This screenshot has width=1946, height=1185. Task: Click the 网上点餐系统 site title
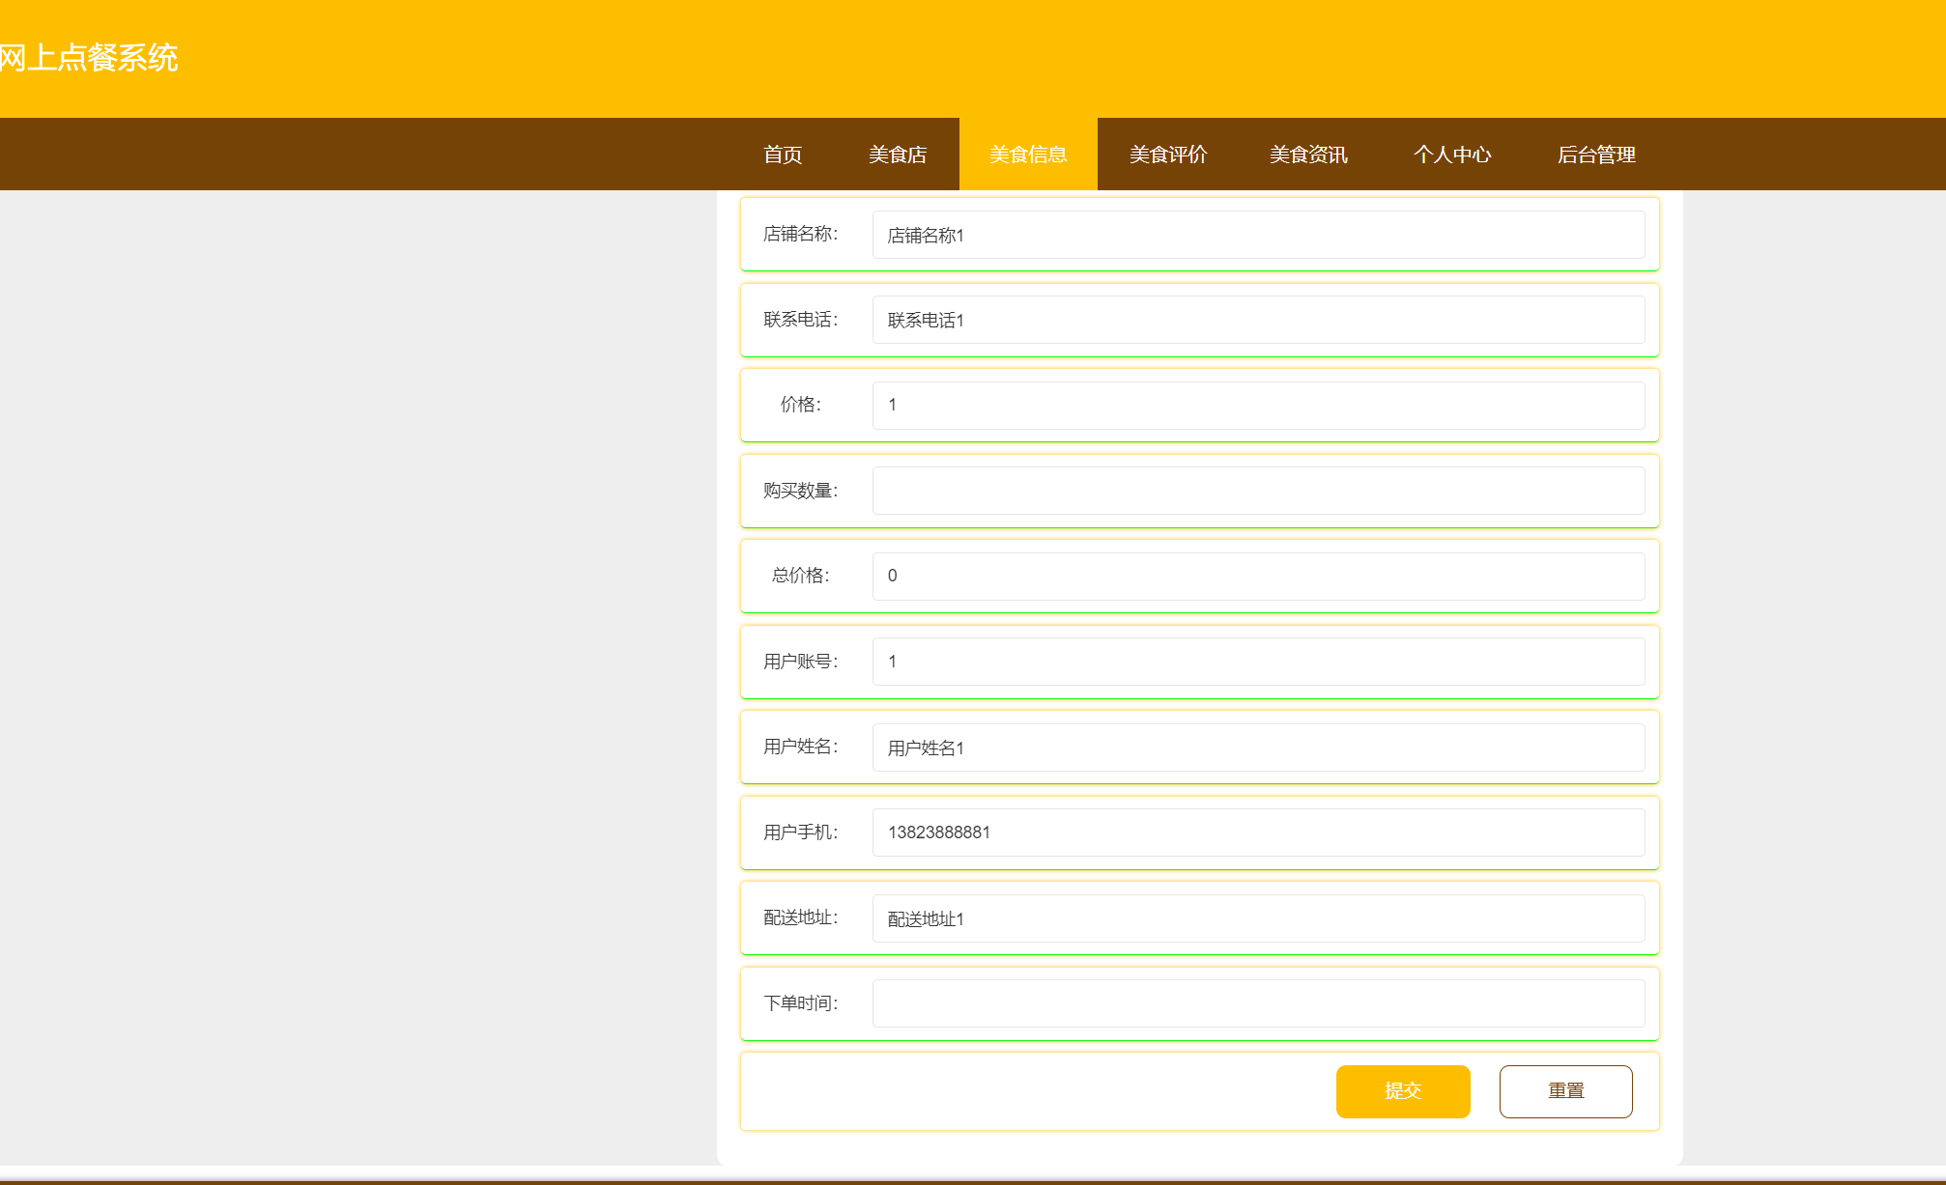tap(89, 58)
